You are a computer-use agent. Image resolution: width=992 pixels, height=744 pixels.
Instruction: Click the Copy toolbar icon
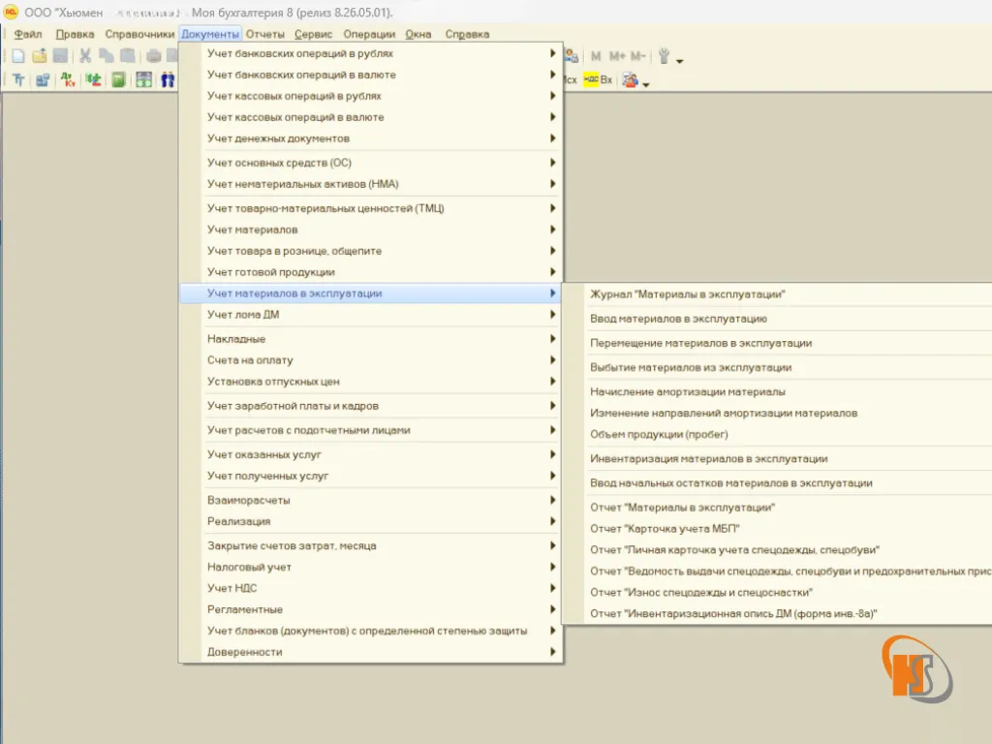106,55
